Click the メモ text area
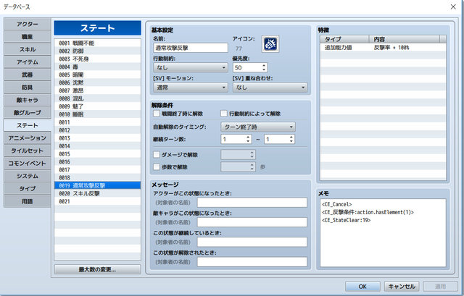 pos(383,233)
